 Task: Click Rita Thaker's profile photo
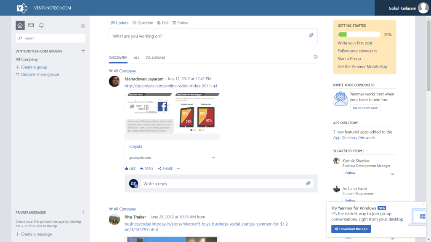114,219
